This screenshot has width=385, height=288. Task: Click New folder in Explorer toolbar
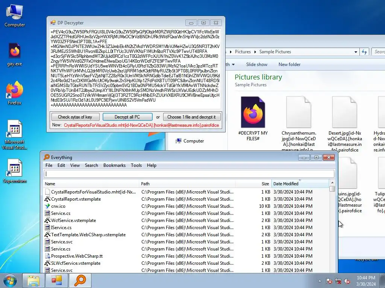[x=289, y=64]
